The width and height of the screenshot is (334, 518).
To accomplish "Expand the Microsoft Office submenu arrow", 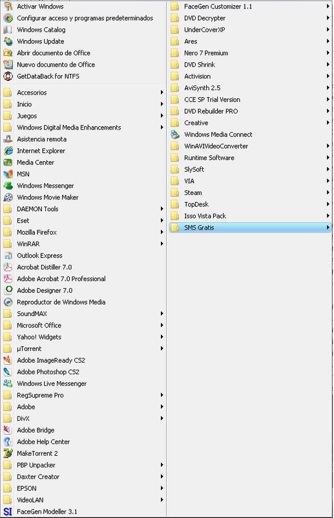I will click(162, 325).
